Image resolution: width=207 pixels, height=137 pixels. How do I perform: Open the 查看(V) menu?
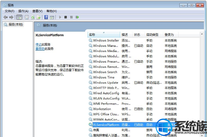(x=37, y=11)
